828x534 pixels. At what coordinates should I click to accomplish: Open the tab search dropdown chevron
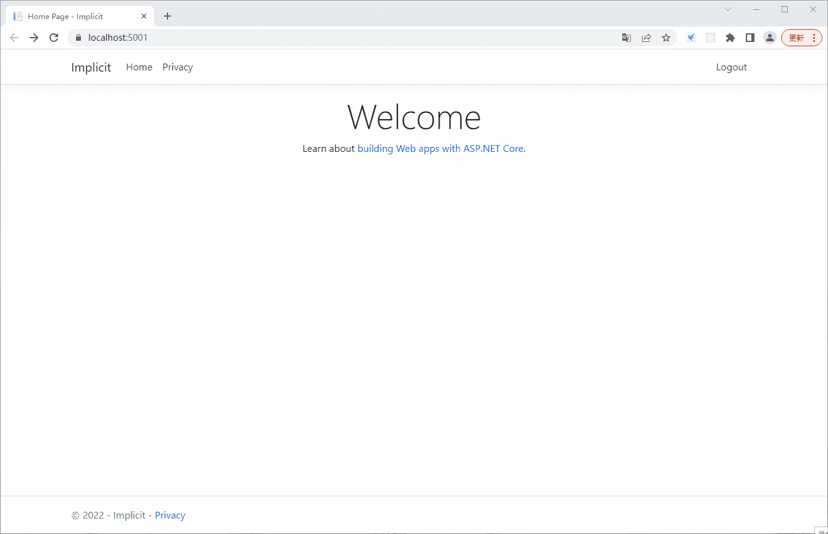(728, 9)
